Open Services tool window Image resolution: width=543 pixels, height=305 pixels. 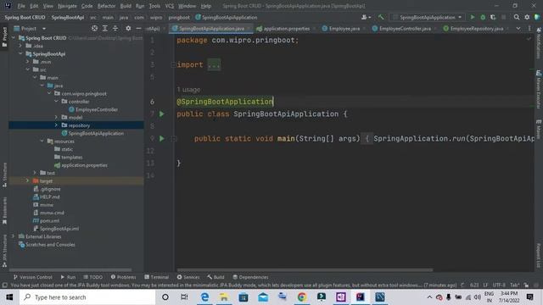tap(188, 277)
